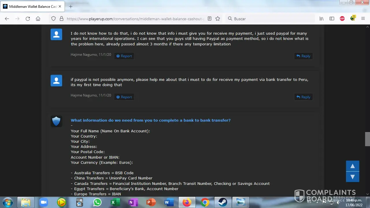Viewport: 370px width, 208px height.
Task: Open a new browser tab
Action: click(x=71, y=6)
